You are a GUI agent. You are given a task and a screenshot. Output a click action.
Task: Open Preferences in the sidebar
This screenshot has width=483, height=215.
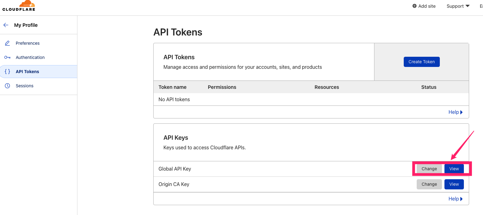27,43
